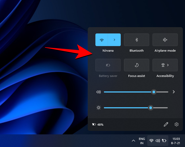Click the ENG IN language indicator
185x147 pixels.
click(x=142, y=141)
